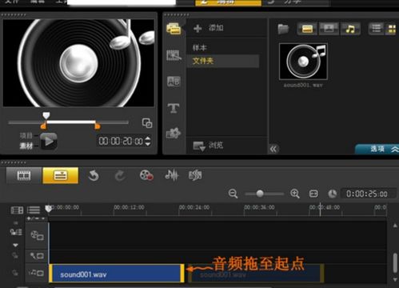Click the 添加 add folder button
This screenshot has width=399, height=288.
tap(209, 28)
